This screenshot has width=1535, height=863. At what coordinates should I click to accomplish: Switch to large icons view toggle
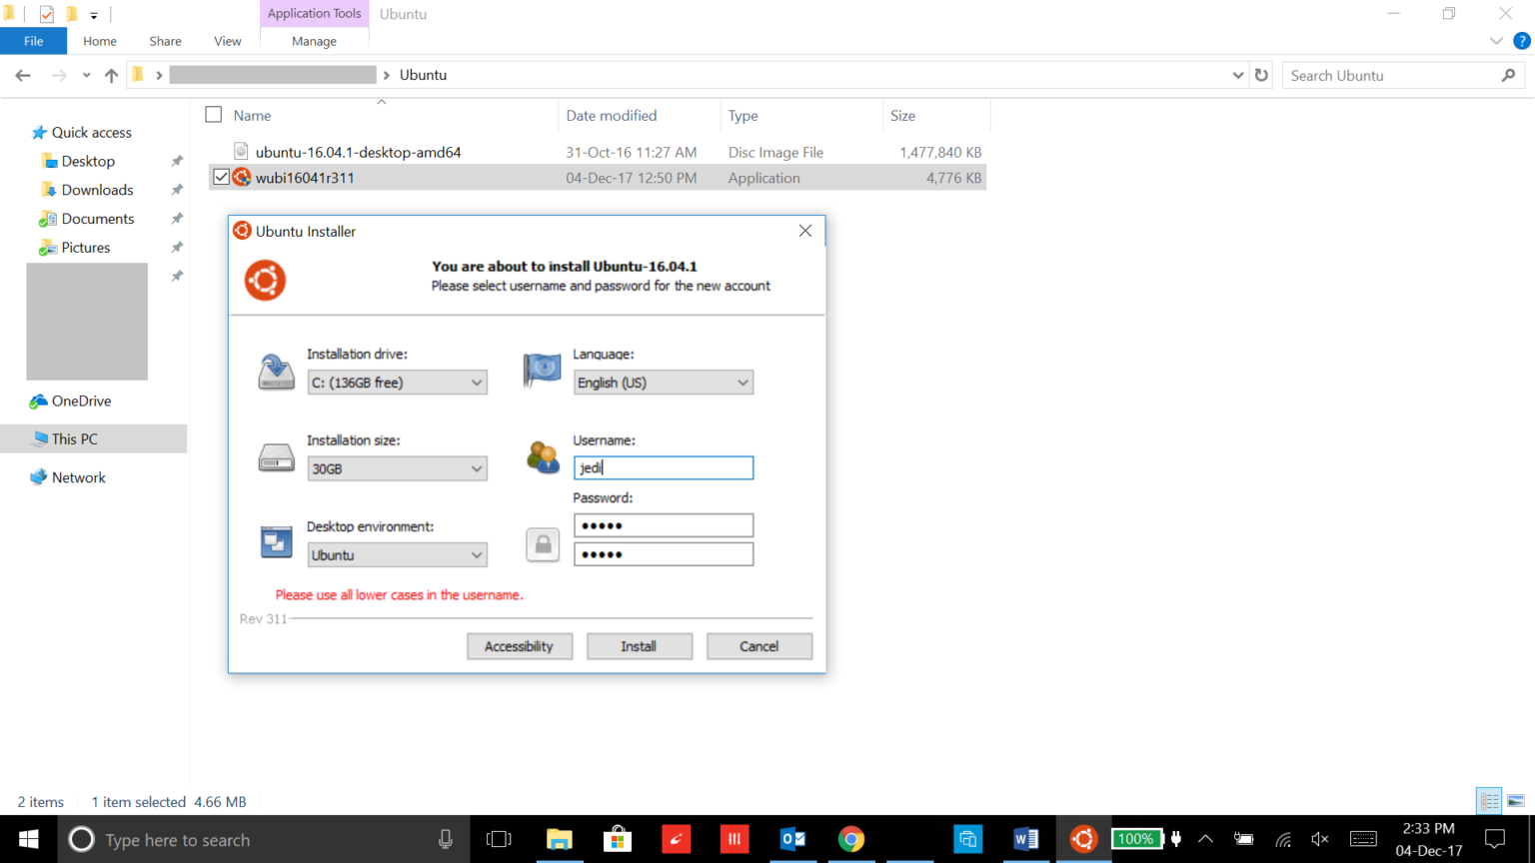1515,801
